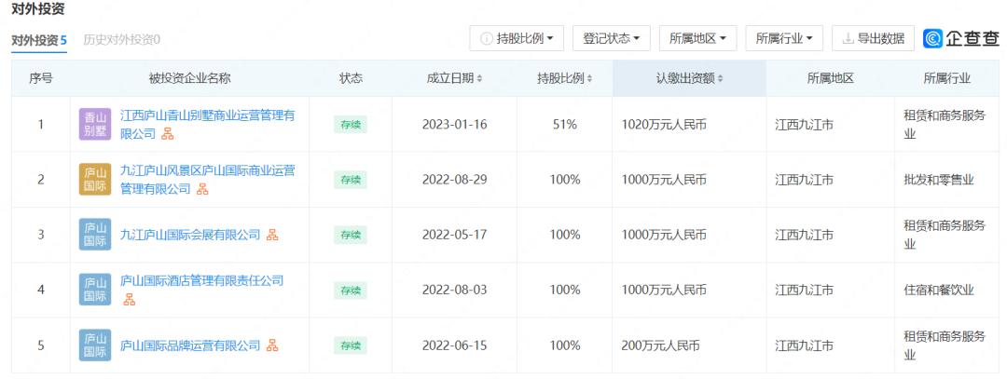Click the 存续 status tag in row 1
1007x379 pixels.
[x=351, y=125]
